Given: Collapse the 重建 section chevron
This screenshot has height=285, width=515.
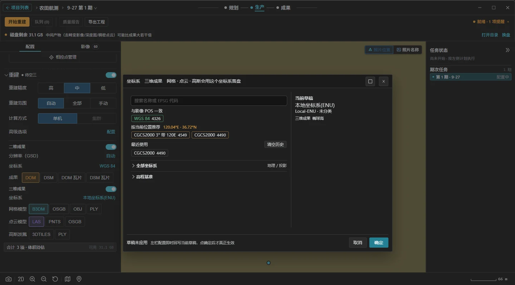Looking at the screenshot, I should (6, 75).
